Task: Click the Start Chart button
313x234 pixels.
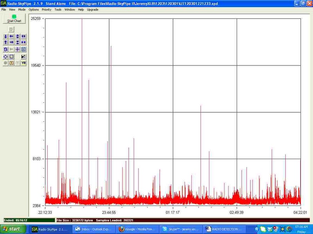Action: [x=14, y=19]
